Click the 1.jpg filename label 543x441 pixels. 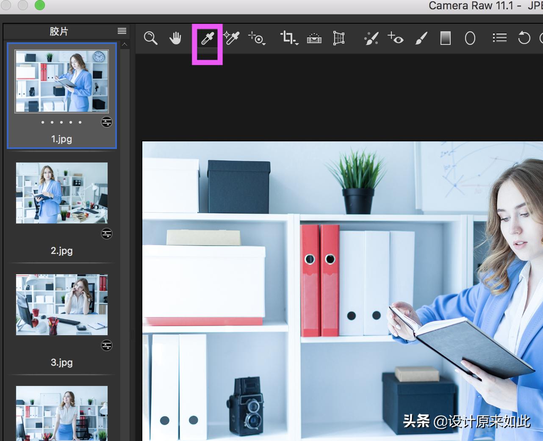point(61,139)
